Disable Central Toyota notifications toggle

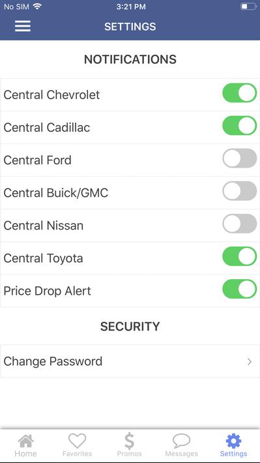239,256
